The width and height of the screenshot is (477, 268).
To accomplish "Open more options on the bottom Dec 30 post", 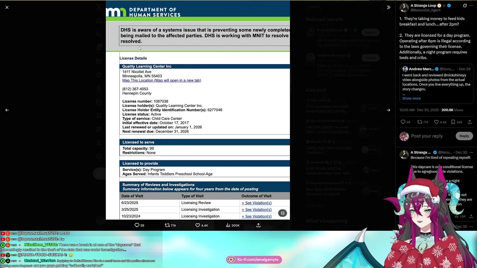I will (x=471, y=227).
